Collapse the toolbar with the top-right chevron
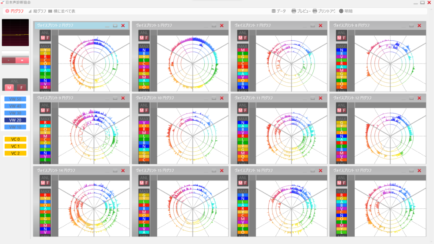This screenshot has height=244, width=434. 431,10
